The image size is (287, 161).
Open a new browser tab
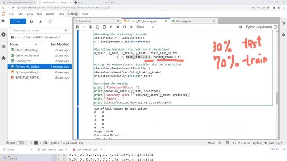pos(112,3)
